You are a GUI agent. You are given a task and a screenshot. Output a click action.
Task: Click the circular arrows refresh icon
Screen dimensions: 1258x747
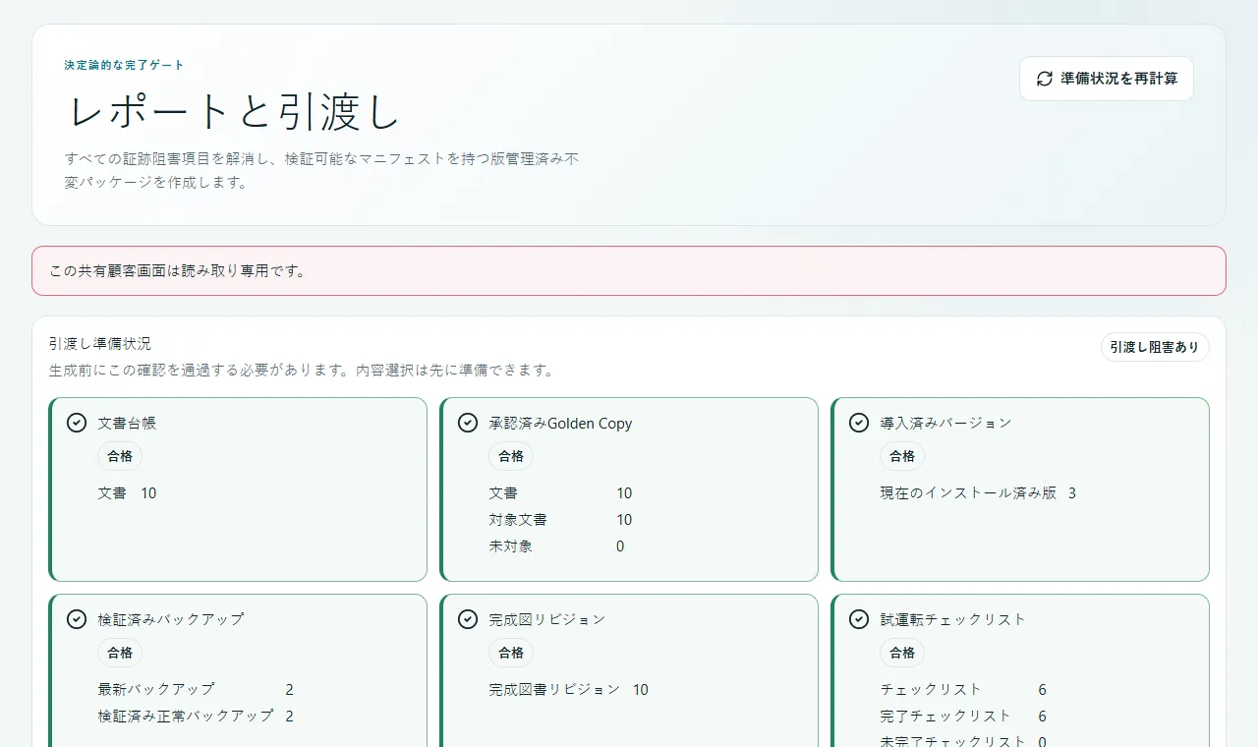pos(1045,79)
